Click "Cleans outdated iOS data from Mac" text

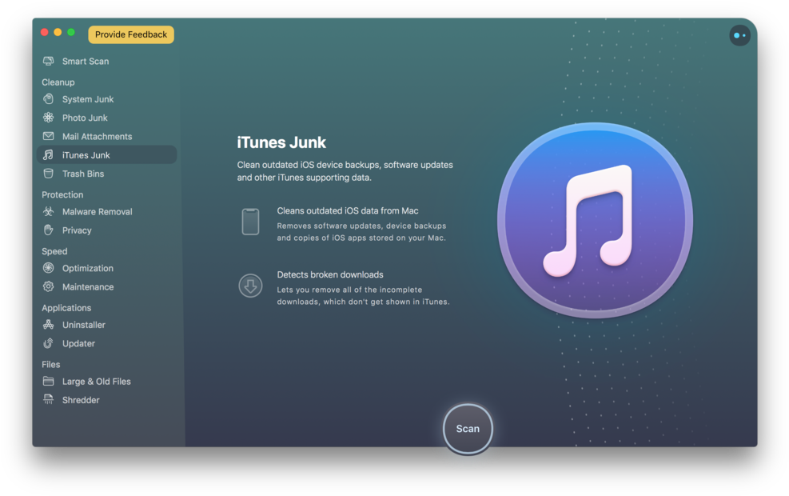click(347, 210)
